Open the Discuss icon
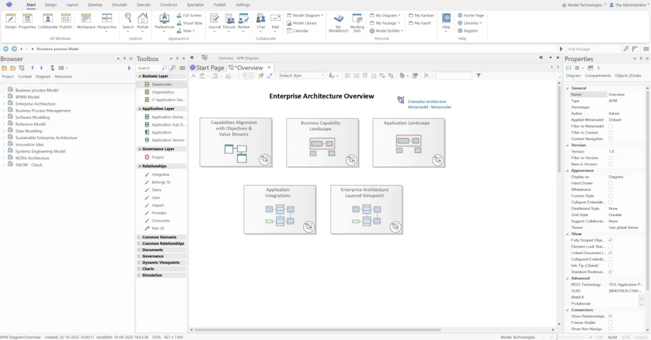The width and height of the screenshot is (651, 340). [x=229, y=21]
